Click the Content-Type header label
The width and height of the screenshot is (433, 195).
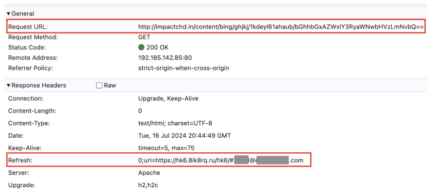pyautogui.click(x=29, y=123)
